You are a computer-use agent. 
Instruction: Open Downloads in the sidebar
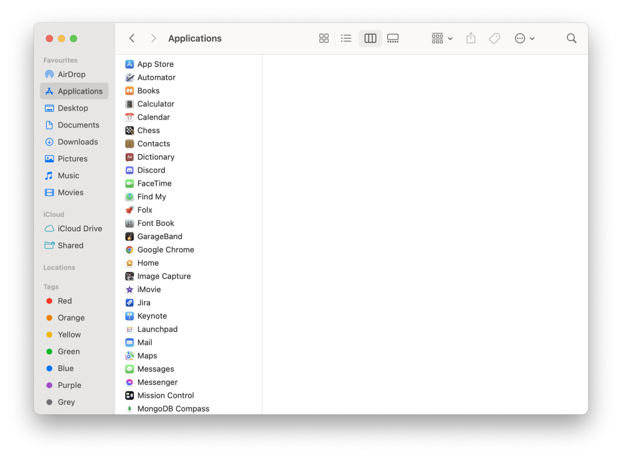pos(73,142)
